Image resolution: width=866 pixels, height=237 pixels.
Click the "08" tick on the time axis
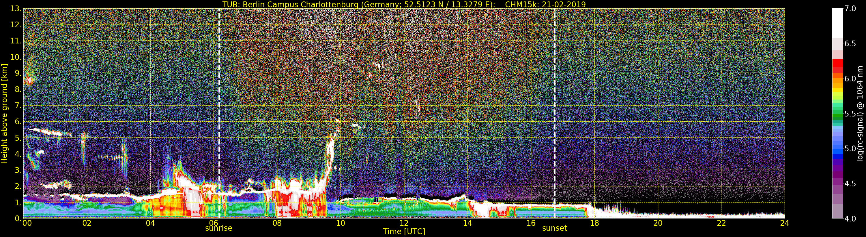(277, 223)
